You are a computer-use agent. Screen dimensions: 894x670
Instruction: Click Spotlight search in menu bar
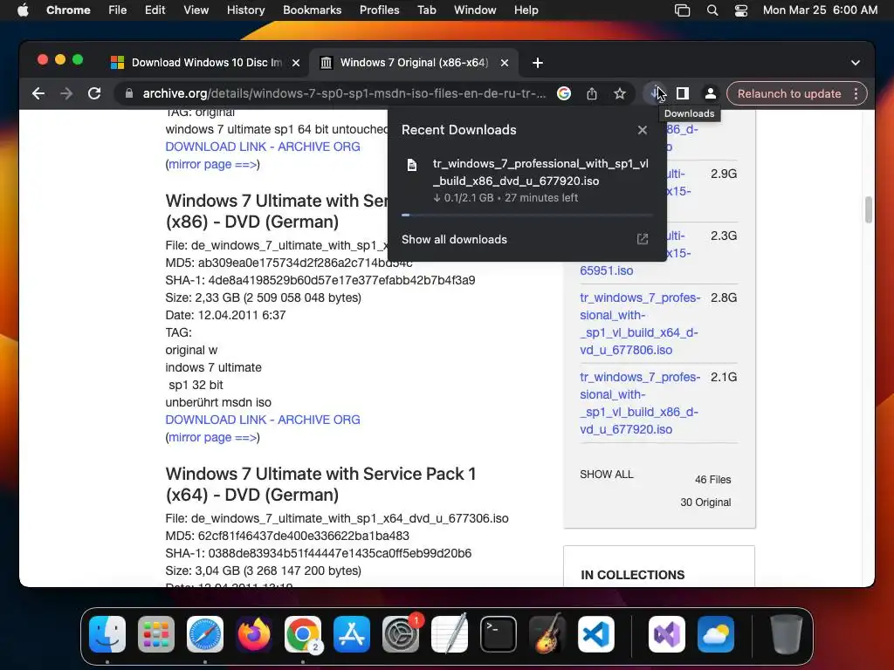tap(712, 10)
